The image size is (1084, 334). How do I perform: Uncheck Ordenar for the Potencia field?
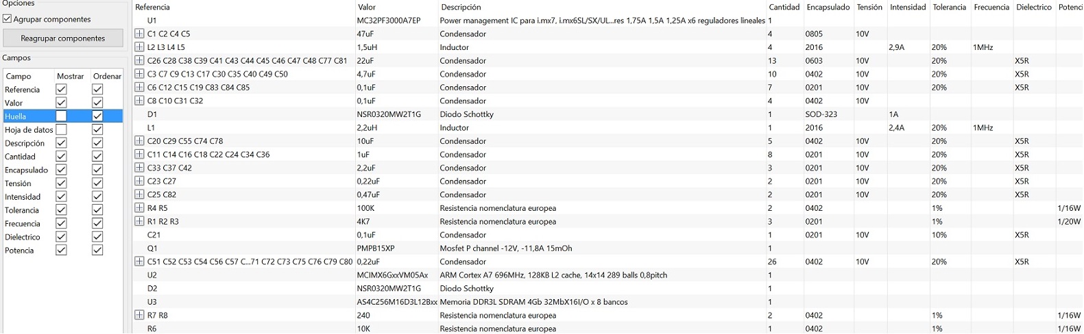pyautogui.click(x=97, y=250)
